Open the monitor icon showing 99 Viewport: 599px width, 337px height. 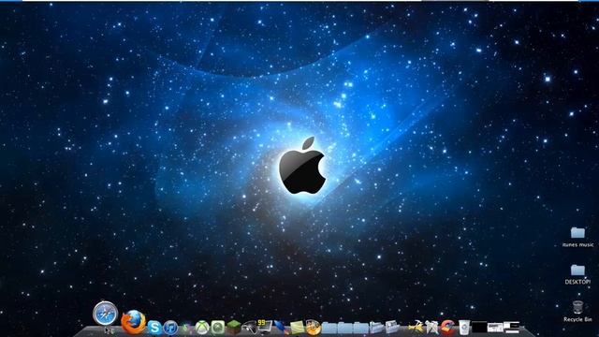(x=265, y=327)
